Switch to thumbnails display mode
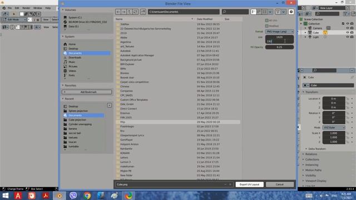 pos(265,12)
